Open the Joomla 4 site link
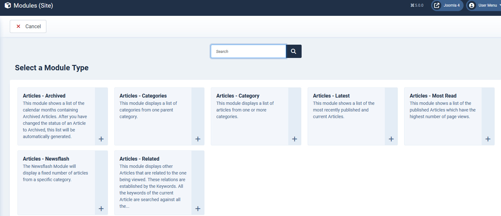 (447, 5)
